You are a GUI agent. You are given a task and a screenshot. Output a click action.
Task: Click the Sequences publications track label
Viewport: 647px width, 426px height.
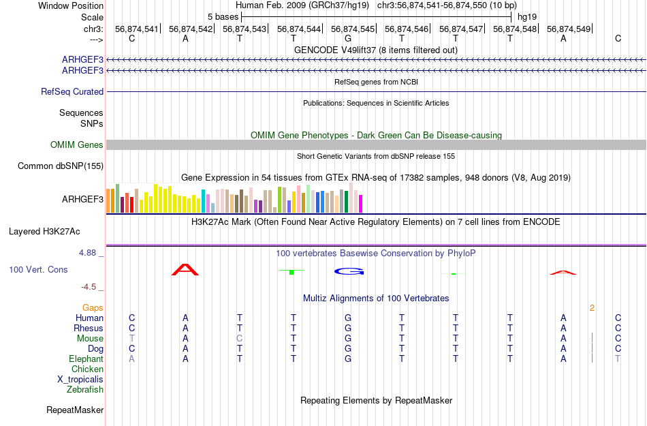(81, 112)
